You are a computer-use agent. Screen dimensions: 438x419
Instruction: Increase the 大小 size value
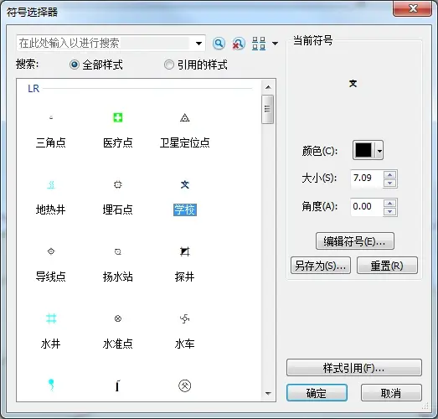click(x=390, y=174)
